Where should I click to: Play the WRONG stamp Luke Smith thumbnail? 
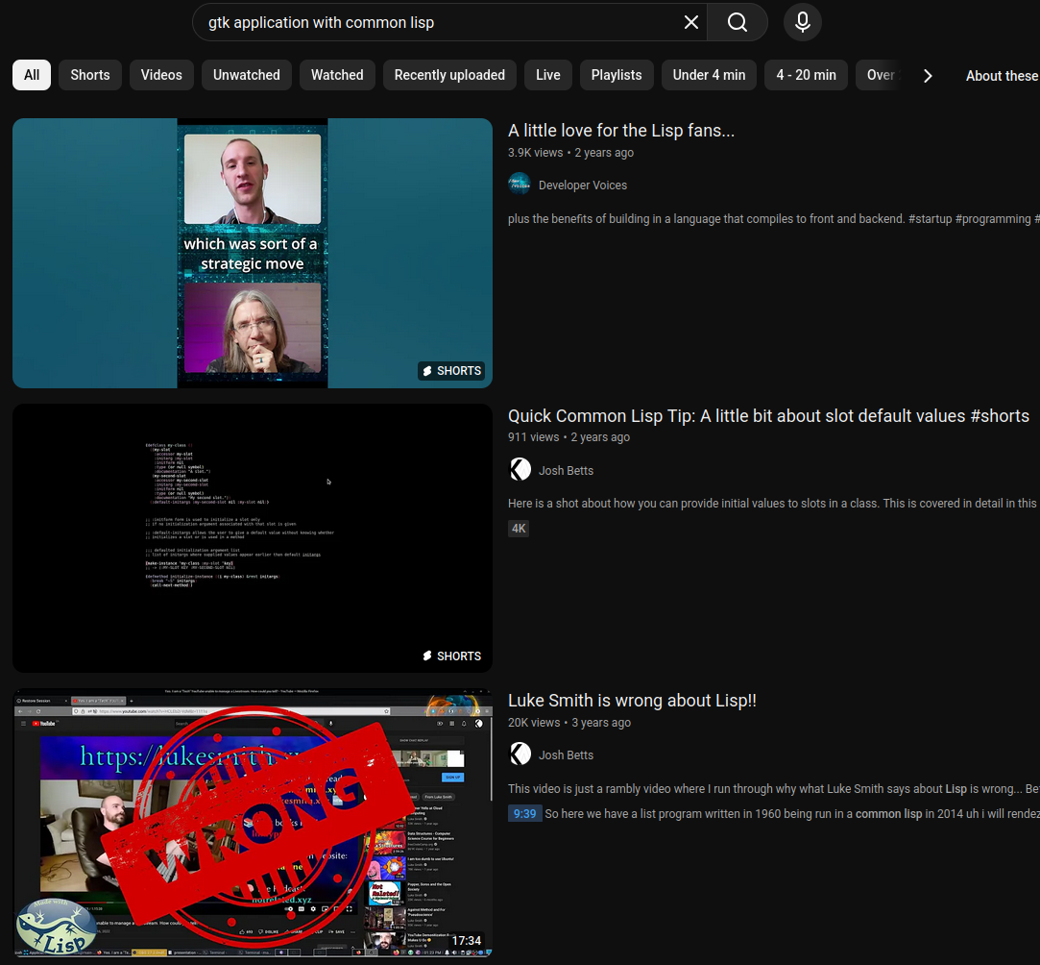252,823
